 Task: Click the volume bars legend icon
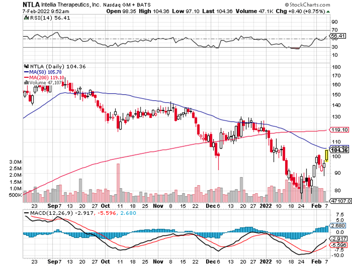tap(26, 83)
